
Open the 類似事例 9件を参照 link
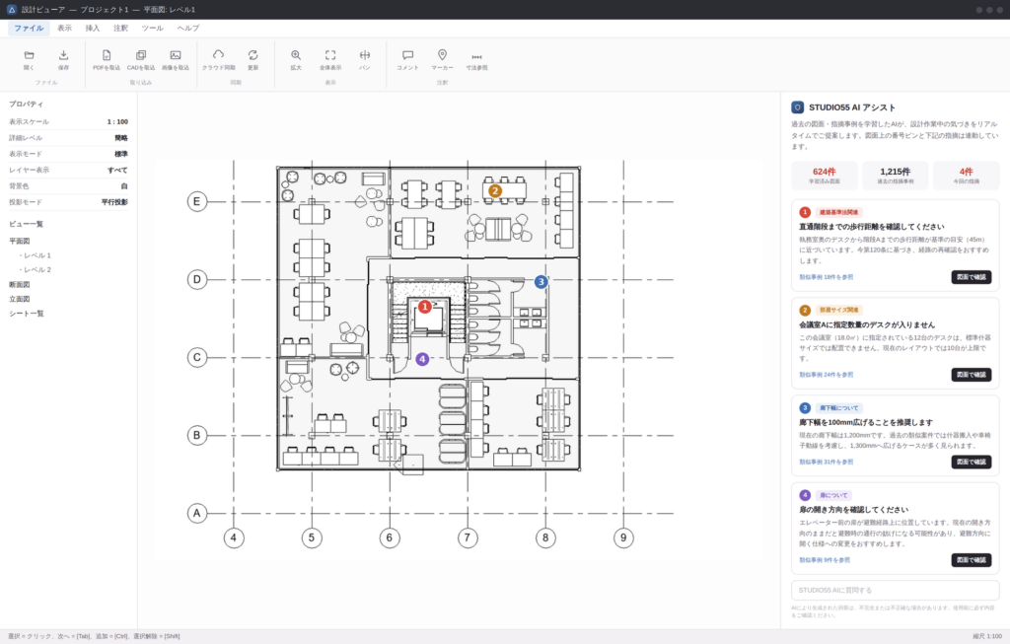click(x=825, y=559)
